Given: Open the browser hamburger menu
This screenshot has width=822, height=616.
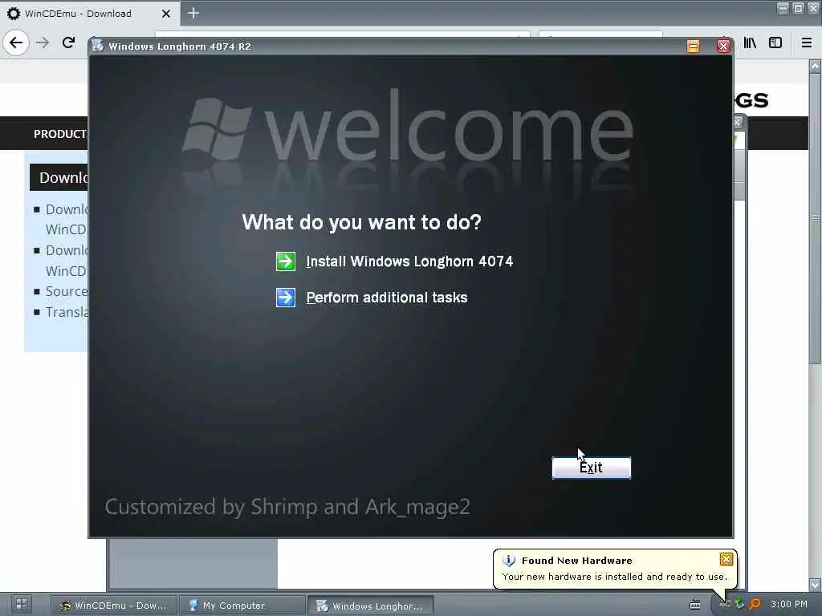Looking at the screenshot, I should (807, 43).
